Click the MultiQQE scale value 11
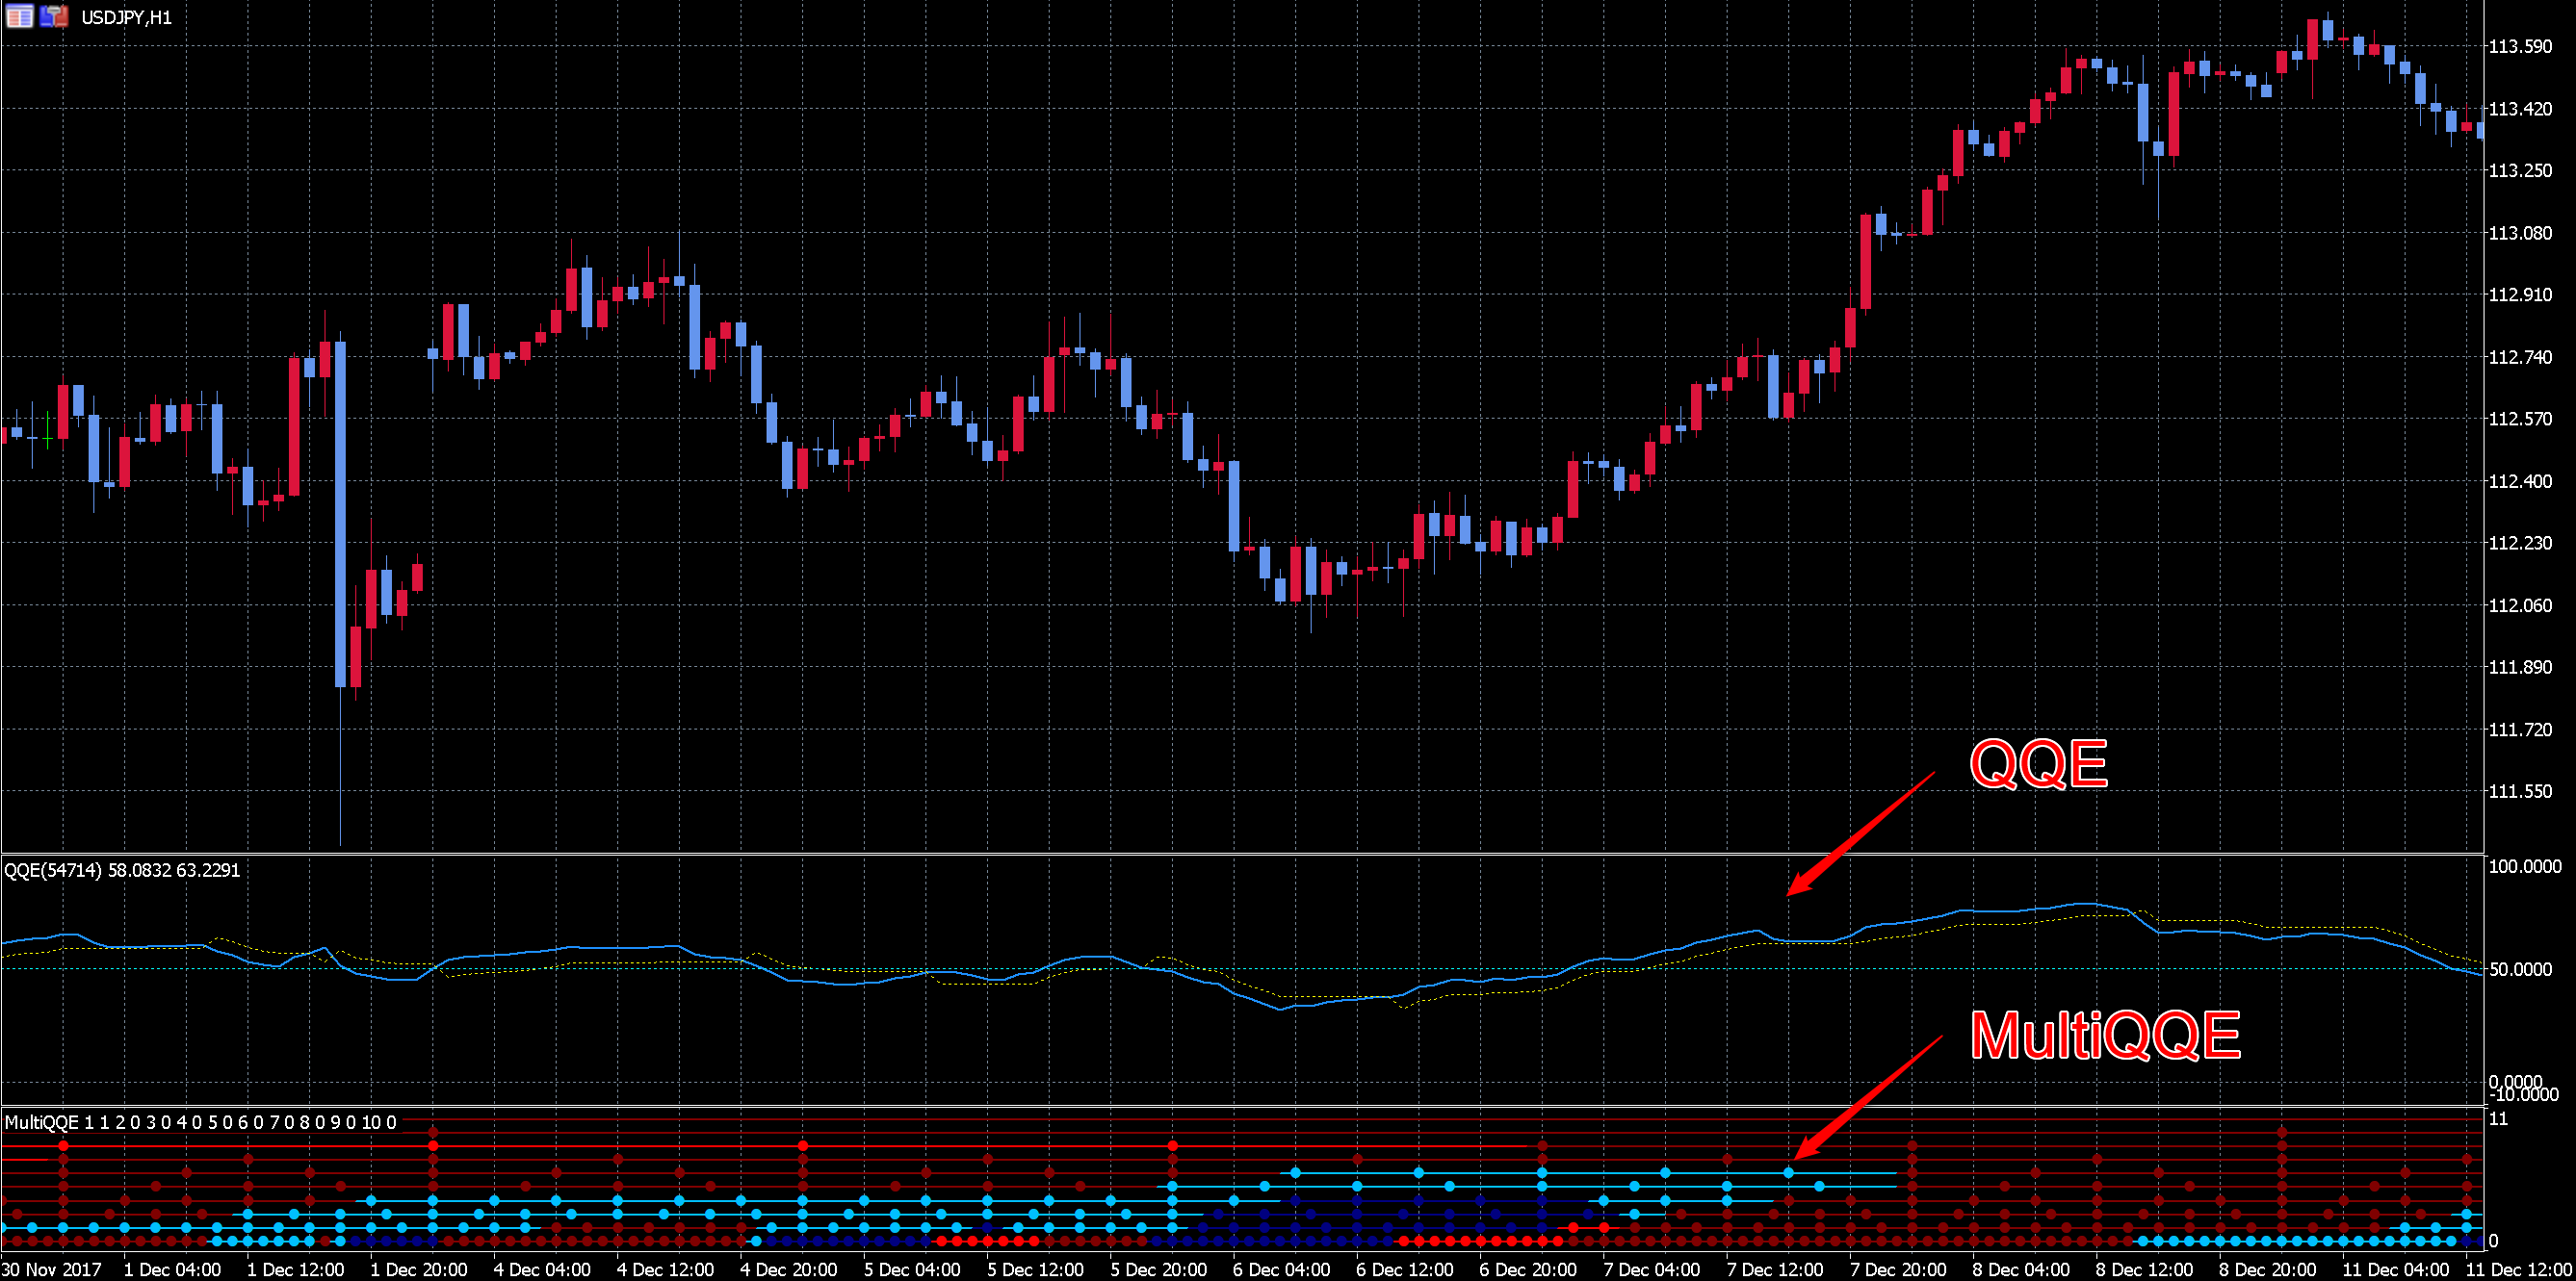Viewport: 2576px width, 1281px height. (2498, 1119)
